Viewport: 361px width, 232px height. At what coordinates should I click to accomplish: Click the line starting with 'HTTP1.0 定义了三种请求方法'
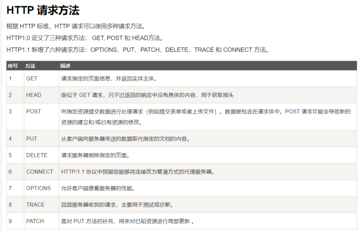[x=85, y=38]
